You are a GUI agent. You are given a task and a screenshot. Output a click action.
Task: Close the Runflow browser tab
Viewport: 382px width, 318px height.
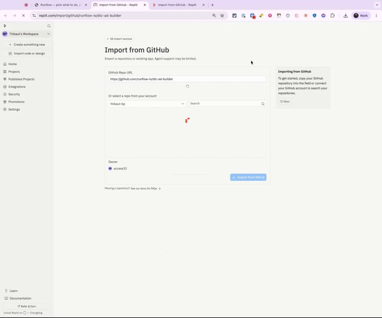86,5
